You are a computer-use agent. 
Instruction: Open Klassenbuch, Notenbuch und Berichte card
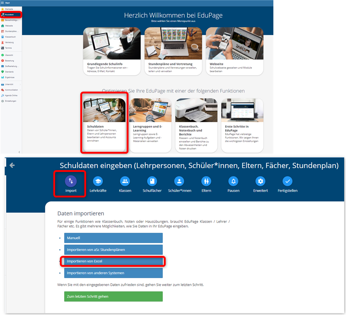tap(196, 125)
